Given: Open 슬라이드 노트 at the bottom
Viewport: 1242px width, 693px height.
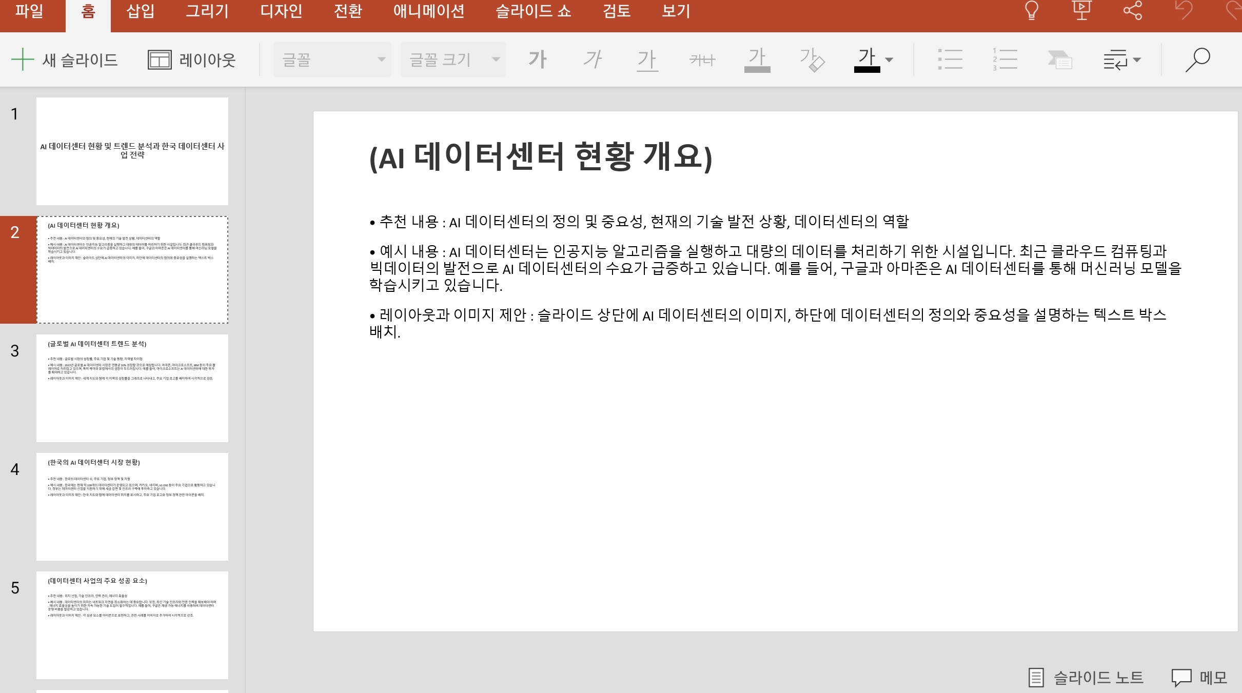Looking at the screenshot, I should tap(1086, 678).
